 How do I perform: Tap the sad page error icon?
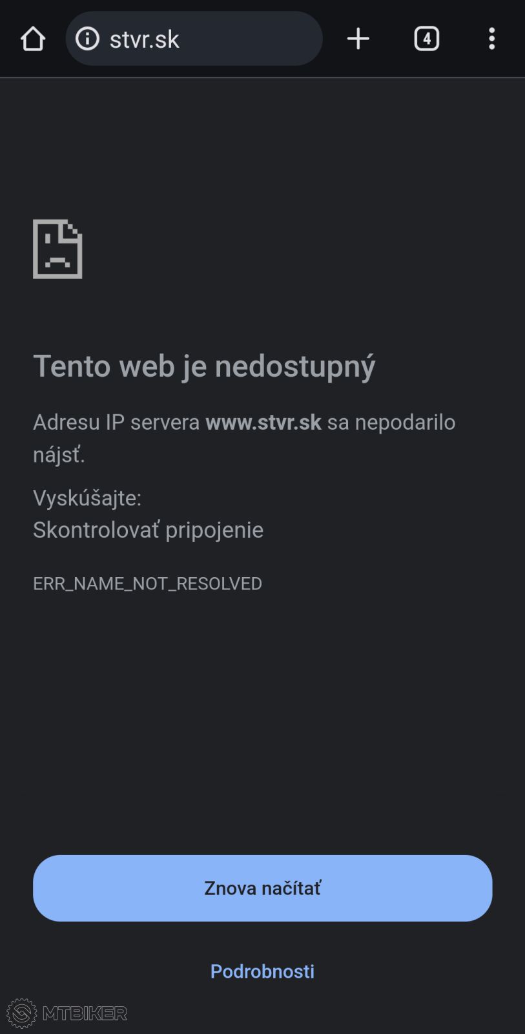(x=57, y=249)
